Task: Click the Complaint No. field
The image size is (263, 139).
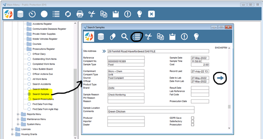Action: tap(126, 61)
